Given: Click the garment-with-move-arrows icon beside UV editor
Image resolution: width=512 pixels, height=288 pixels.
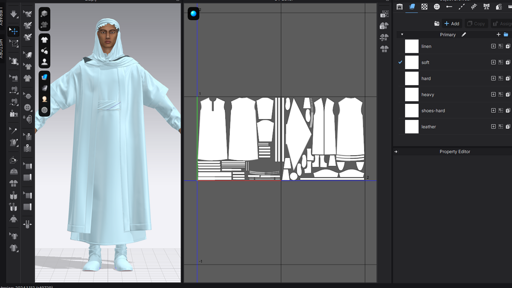Looking at the screenshot, I should 384,38.
